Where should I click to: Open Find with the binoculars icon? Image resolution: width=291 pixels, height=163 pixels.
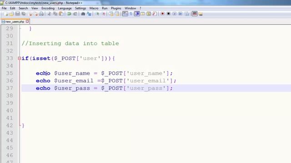coord(83,14)
